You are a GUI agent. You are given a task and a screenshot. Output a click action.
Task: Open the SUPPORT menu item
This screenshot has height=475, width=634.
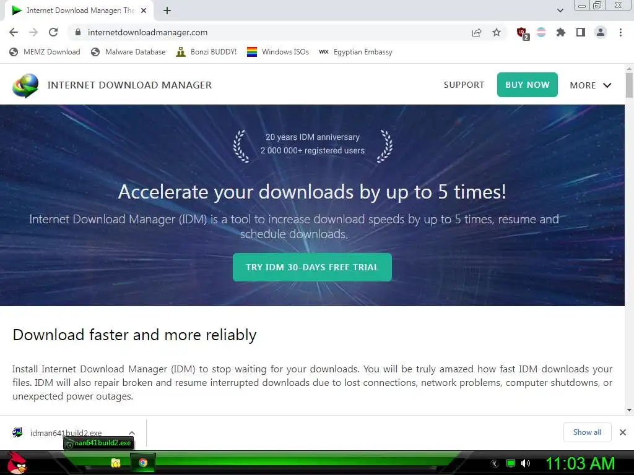click(x=464, y=85)
